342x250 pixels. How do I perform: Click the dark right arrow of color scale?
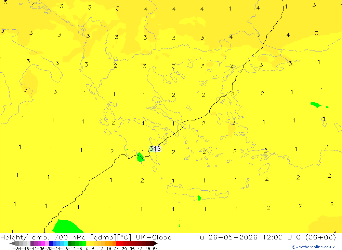click(x=156, y=244)
